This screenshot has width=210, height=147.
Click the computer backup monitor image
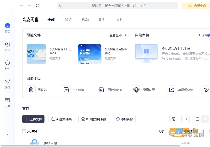pyautogui.click(x=146, y=53)
